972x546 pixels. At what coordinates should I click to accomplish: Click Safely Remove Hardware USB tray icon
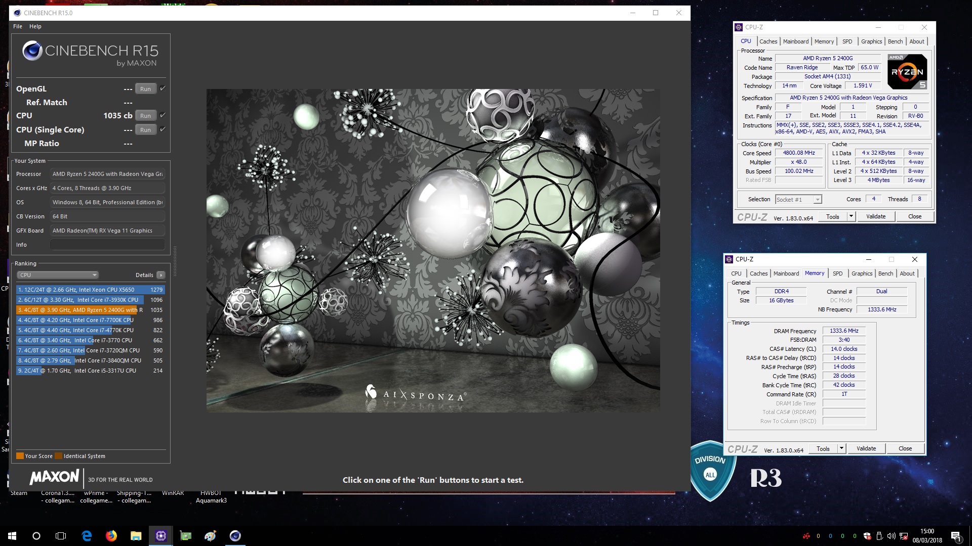(879, 536)
